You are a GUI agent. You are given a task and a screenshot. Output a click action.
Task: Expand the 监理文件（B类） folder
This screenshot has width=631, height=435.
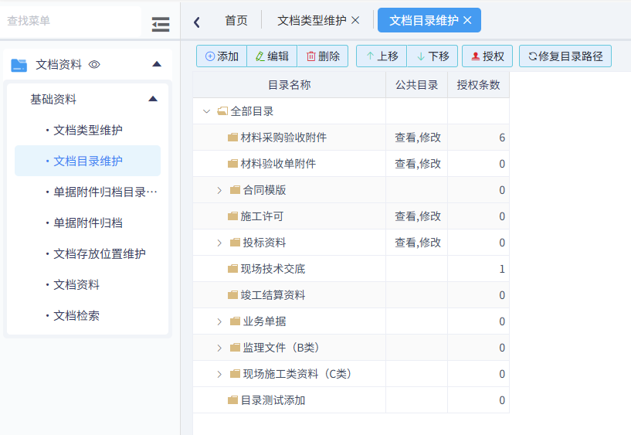219,348
